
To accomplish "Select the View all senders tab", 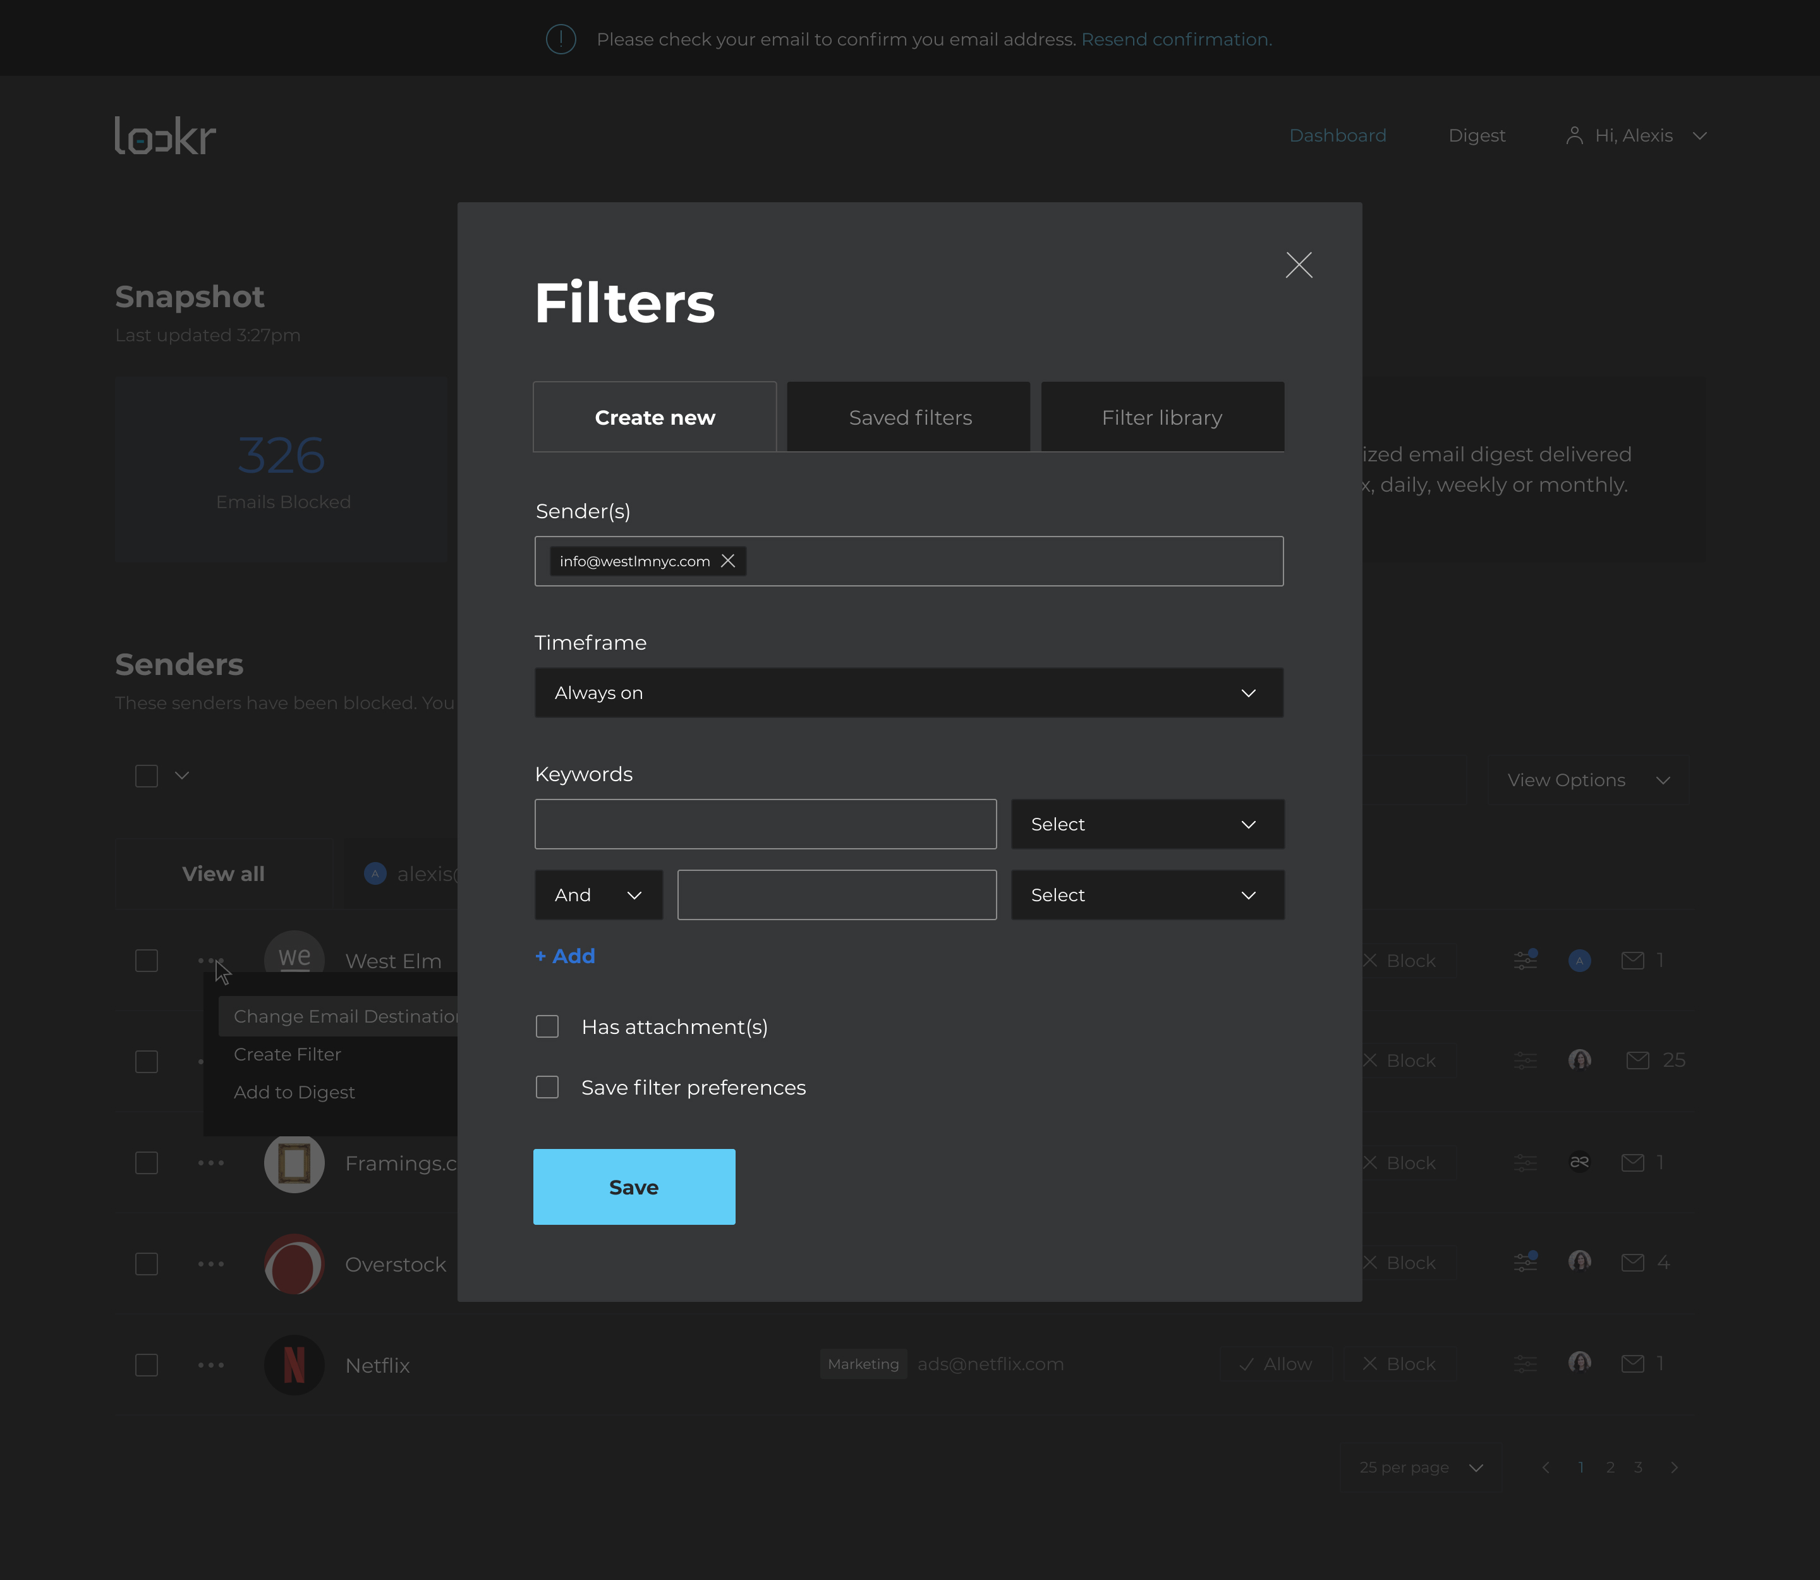I will tap(223, 874).
